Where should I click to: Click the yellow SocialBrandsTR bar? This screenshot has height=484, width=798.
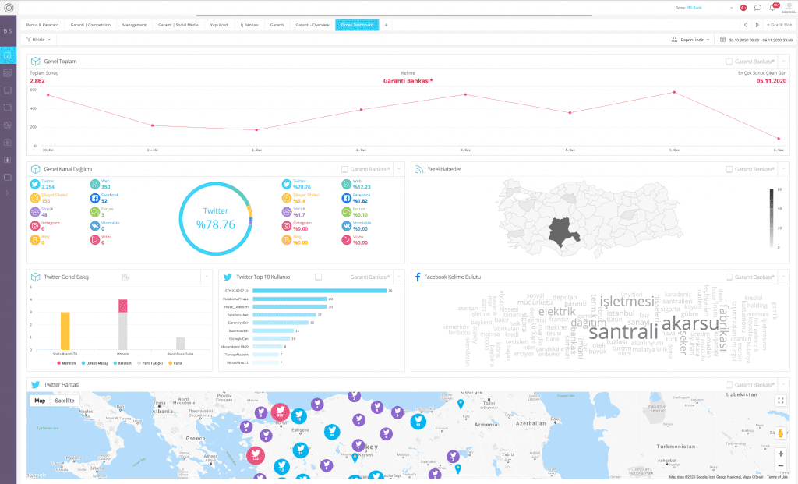click(x=65, y=330)
